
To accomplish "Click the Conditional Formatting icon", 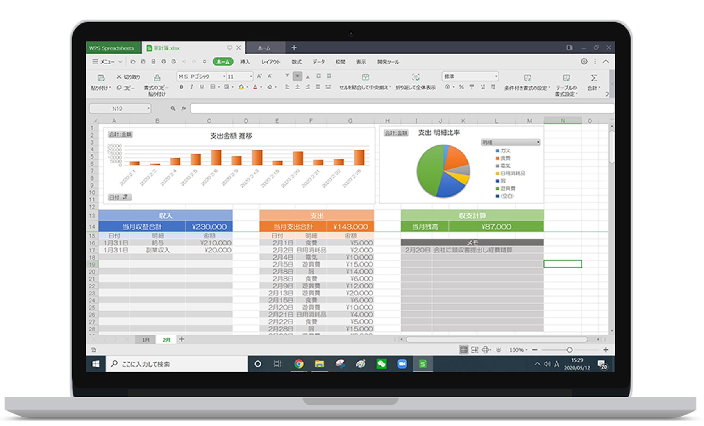I will (x=527, y=78).
